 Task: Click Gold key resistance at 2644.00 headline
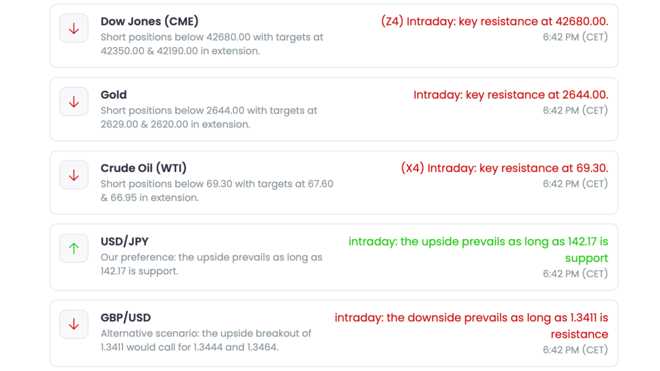510,95
